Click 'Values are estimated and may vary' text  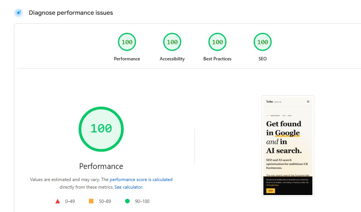pos(65,180)
